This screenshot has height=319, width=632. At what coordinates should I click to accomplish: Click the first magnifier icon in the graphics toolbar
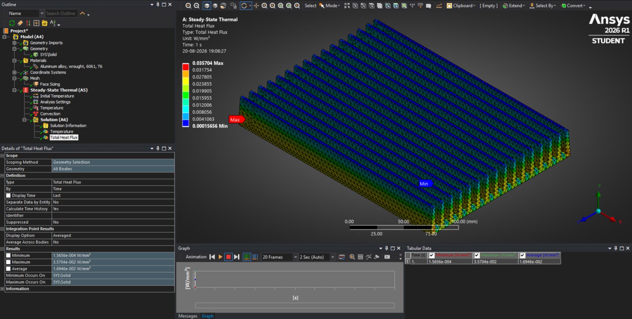tap(188, 6)
